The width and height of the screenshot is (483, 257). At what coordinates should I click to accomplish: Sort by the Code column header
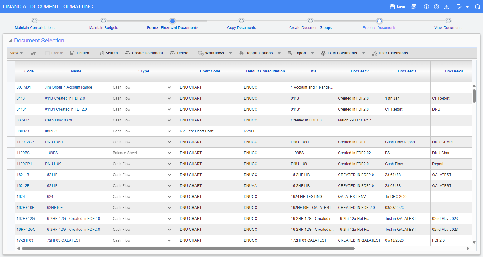29,71
